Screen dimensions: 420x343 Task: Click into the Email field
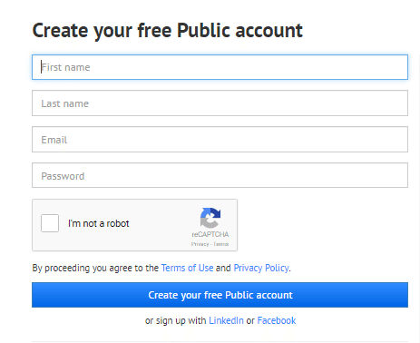point(220,140)
